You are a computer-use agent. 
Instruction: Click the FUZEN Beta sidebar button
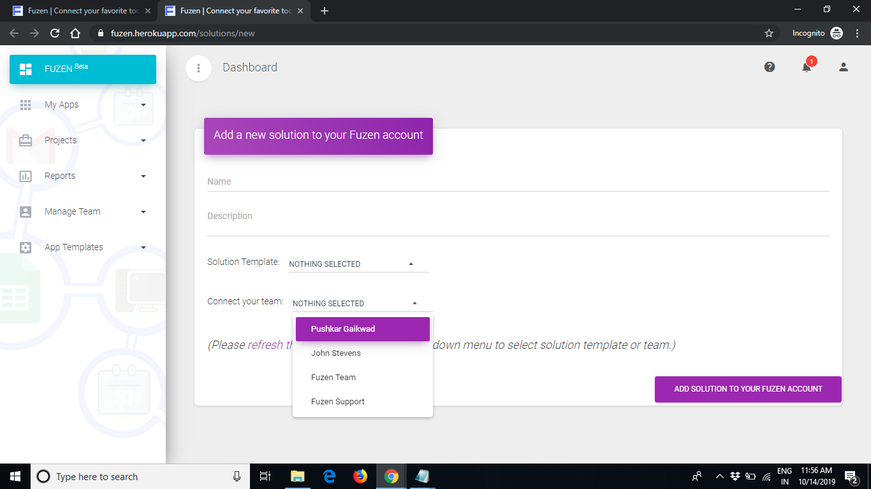tap(83, 69)
